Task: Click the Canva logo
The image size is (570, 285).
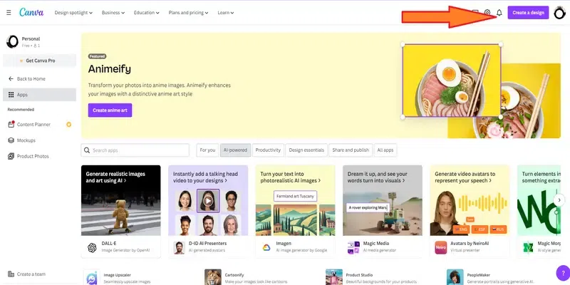Action: [31, 12]
